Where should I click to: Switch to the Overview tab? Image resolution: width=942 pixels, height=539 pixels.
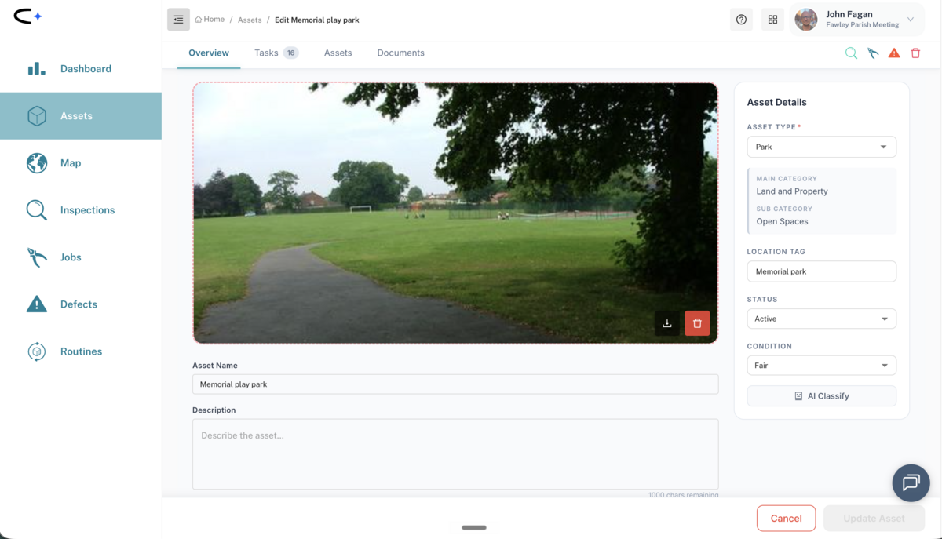click(209, 53)
